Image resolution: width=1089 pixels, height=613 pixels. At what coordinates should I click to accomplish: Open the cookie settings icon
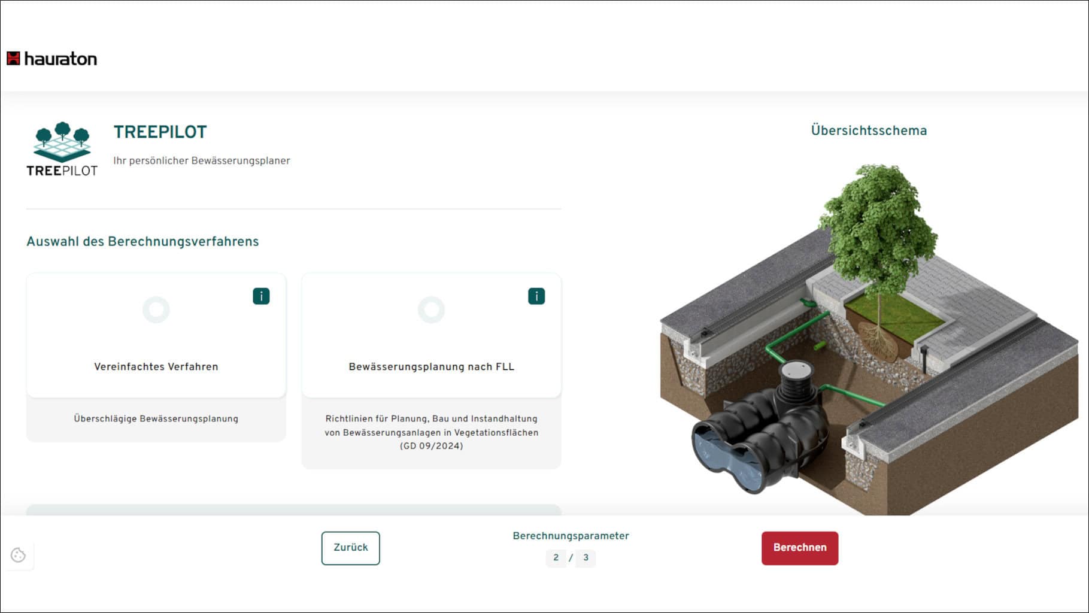[19, 556]
